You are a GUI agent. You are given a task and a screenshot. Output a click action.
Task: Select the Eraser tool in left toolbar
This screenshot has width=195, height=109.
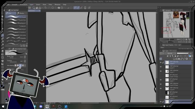coord(2,51)
